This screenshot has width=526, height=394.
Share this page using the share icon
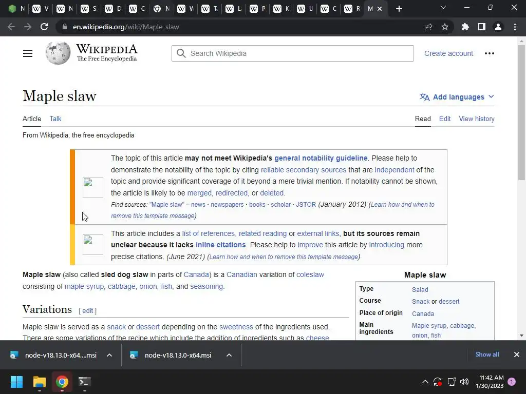(428, 27)
